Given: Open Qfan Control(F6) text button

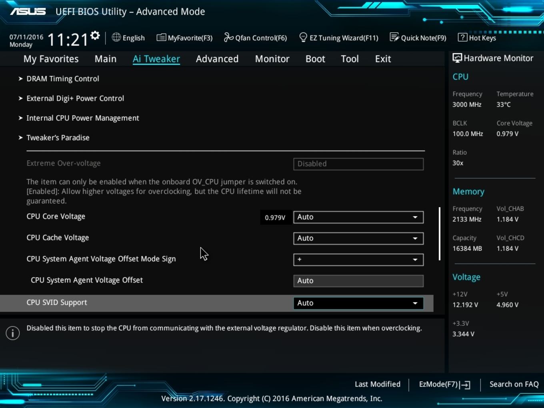Looking at the screenshot, I should [x=261, y=38].
